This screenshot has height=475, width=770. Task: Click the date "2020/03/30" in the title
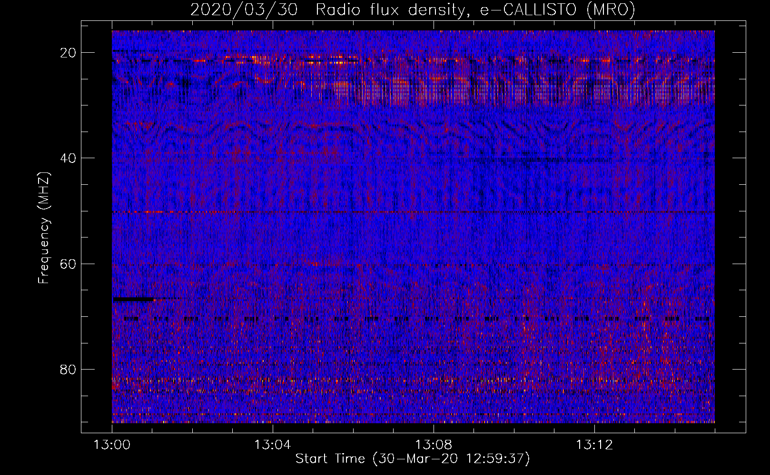[244, 10]
